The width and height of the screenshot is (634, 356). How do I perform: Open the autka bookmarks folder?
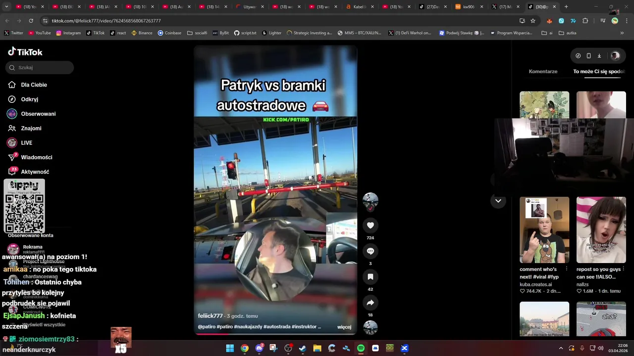568,33
